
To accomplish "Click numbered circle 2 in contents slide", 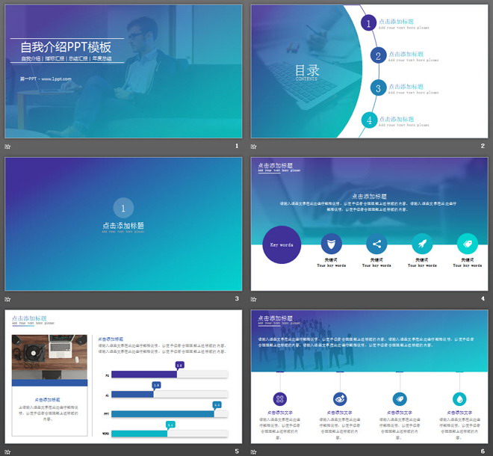I will coord(378,55).
